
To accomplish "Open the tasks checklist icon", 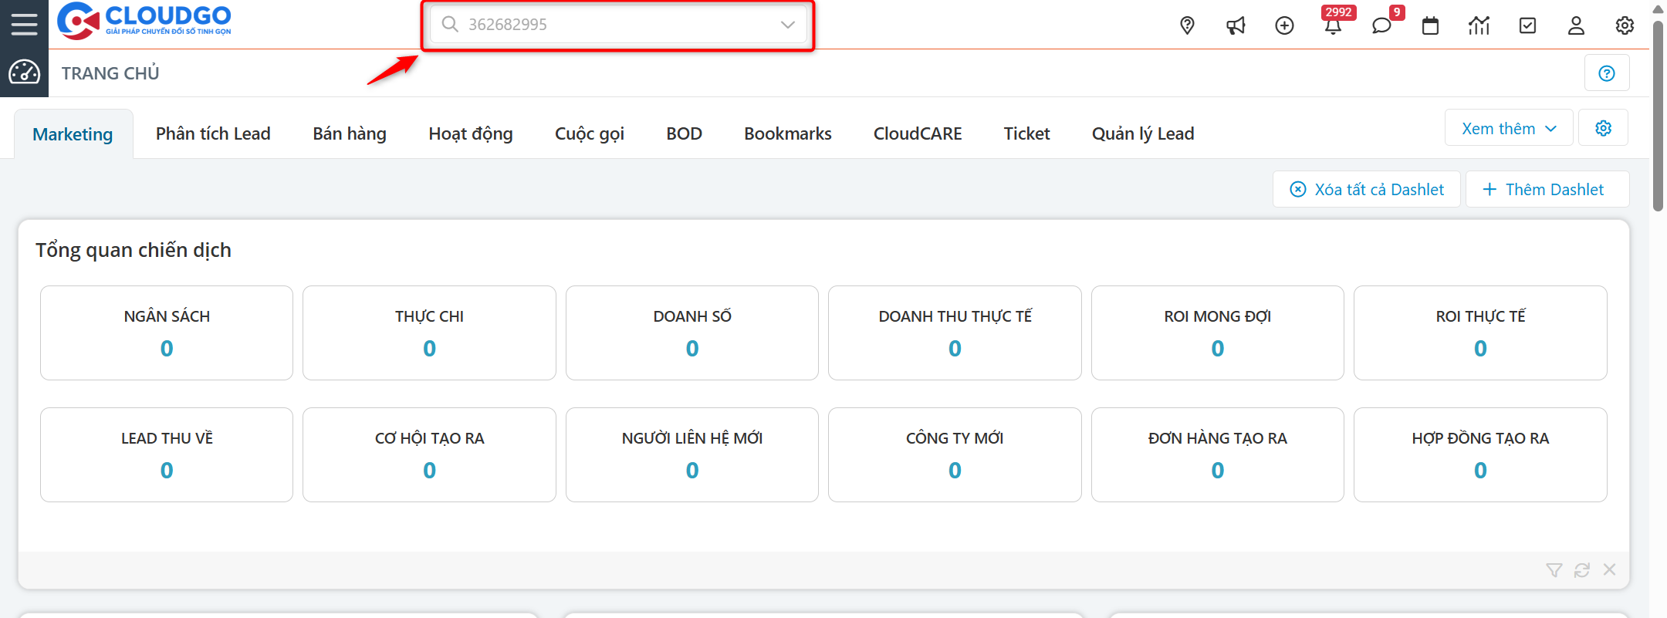I will 1527,25.
